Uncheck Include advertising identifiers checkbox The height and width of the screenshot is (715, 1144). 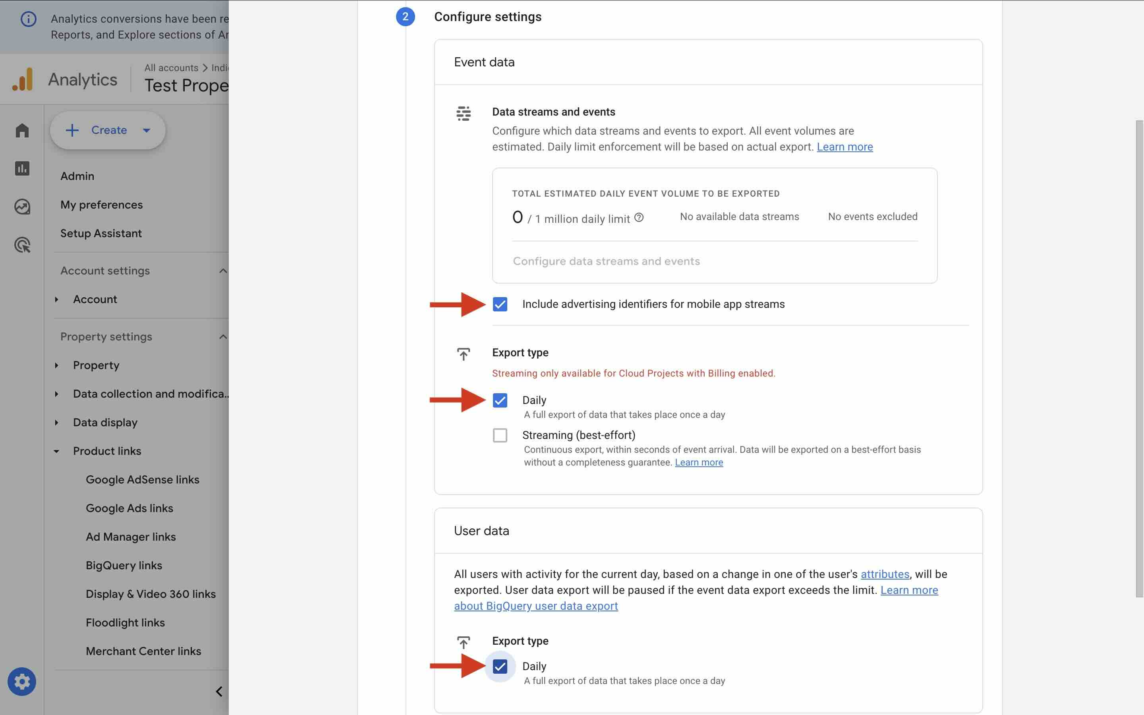coord(500,304)
